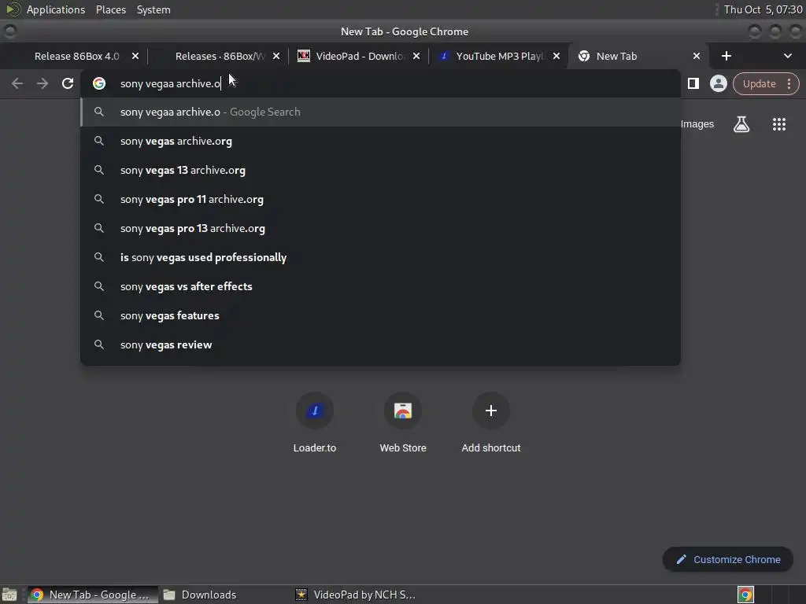Switch to the YouTube MP3 Playlist tab
The height and width of the screenshot is (604, 806).
point(498,56)
